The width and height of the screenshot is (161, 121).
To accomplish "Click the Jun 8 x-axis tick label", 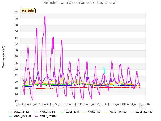I will 78,104.
